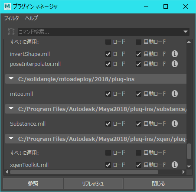View info for xgenToolkit.mll
The height and width of the screenshot is (192, 196).
(175, 165)
